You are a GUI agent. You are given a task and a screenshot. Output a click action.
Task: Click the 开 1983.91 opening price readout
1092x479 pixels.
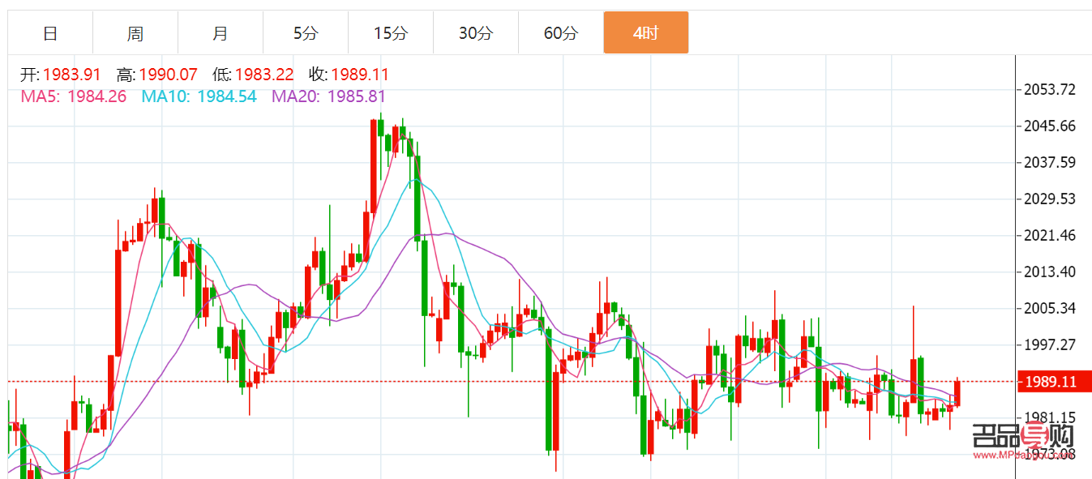[x=61, y=75]
